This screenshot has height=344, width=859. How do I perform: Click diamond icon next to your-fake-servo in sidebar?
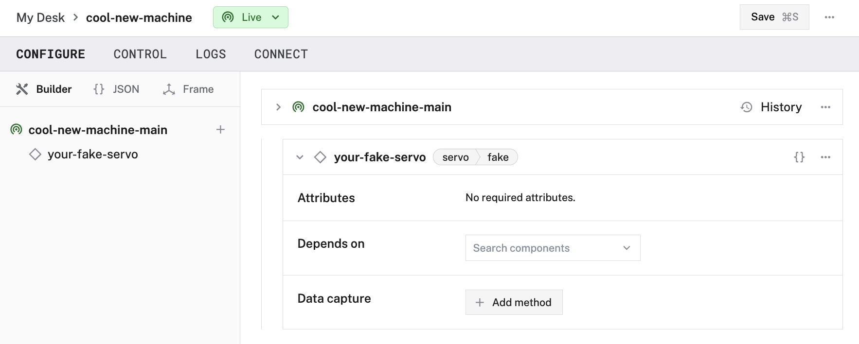pos(35,155)
